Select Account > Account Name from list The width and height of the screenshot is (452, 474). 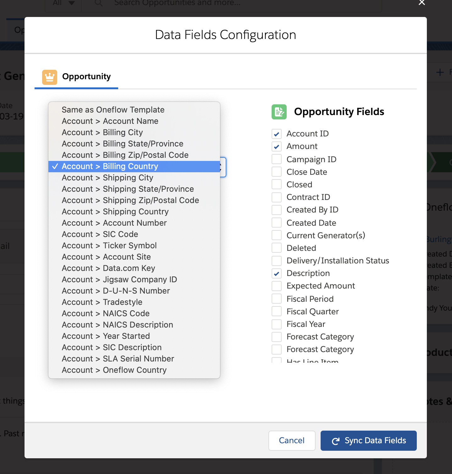[x=110, y=121]
